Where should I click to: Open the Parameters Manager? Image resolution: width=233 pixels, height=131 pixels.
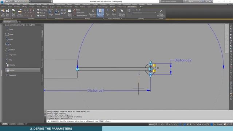(92, 13)
